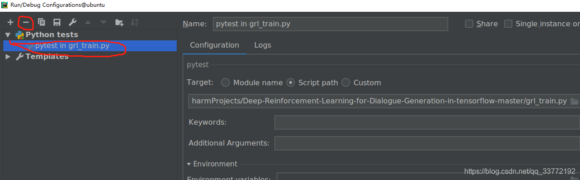Copy the selected configuration
This screenshot has width=580, height=180.
[41, 22]
